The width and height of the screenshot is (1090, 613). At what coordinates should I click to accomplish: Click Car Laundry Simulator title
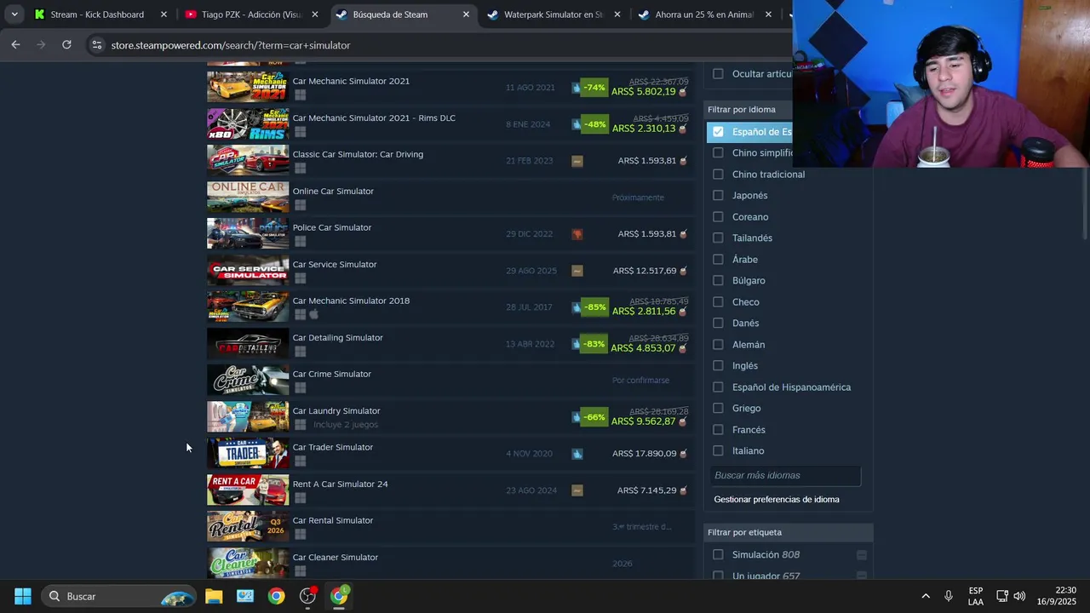[x=336, y=410]
